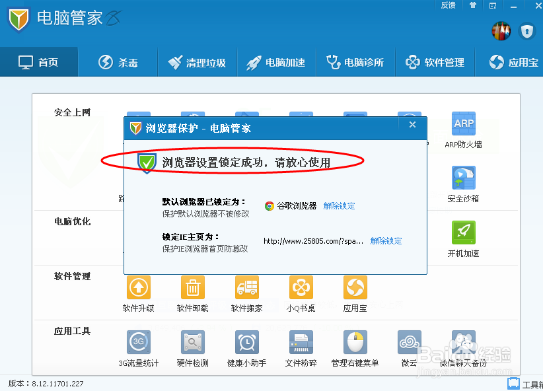Run the 硬件检测 hardware scan
The image size is (543, 391).
(x=192, y=341)
